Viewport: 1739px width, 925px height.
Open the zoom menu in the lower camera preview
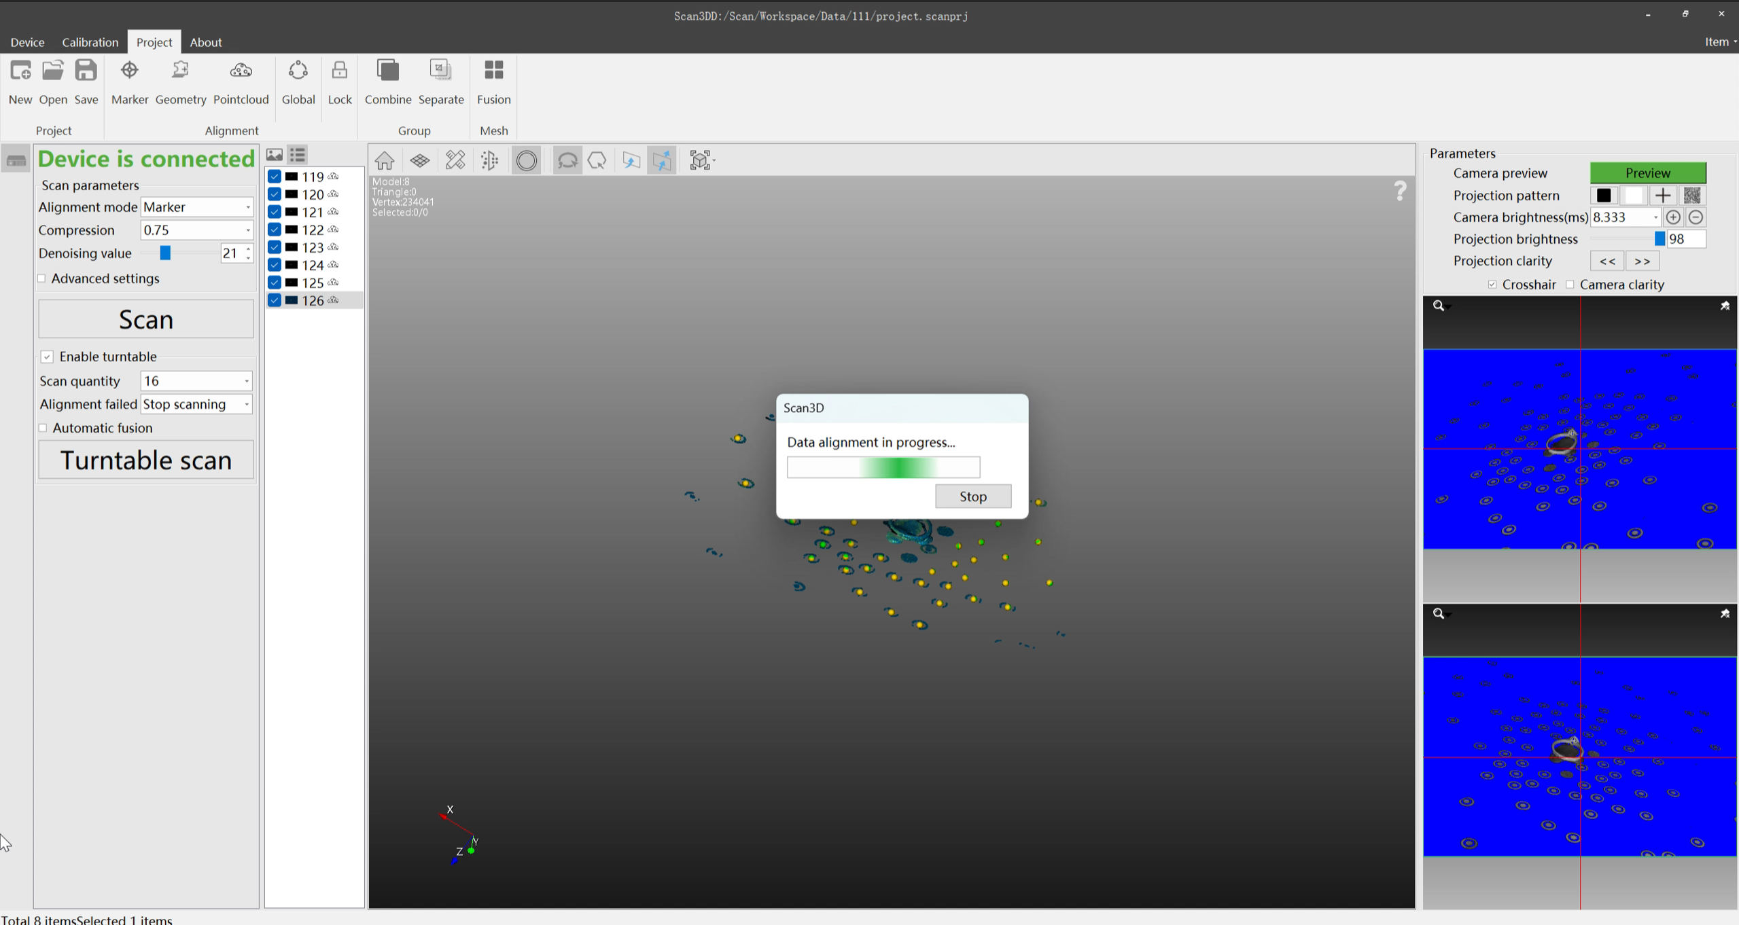(x=1441, y=614)
